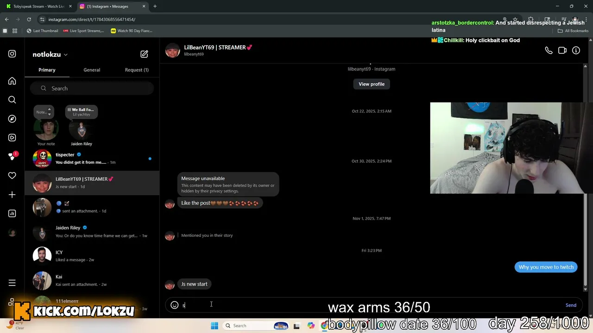Open the tispecter conversation
Screen dimensions: 593x333
92,159
